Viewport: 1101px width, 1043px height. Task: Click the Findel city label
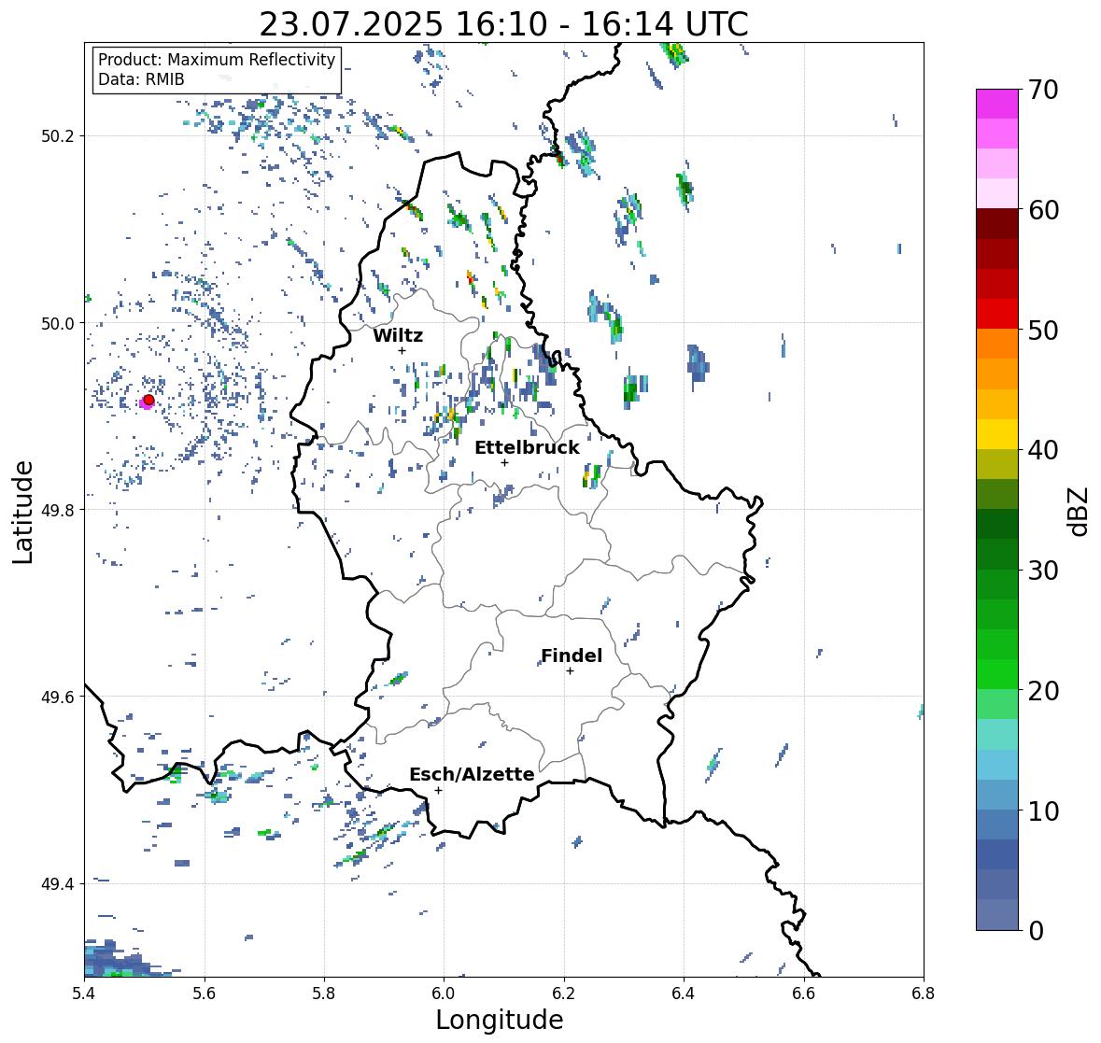tap(571, 655)
